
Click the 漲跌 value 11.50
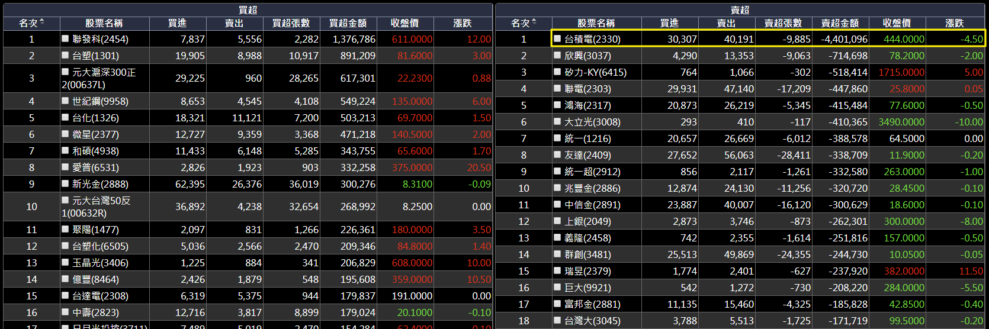coord(971,271)
